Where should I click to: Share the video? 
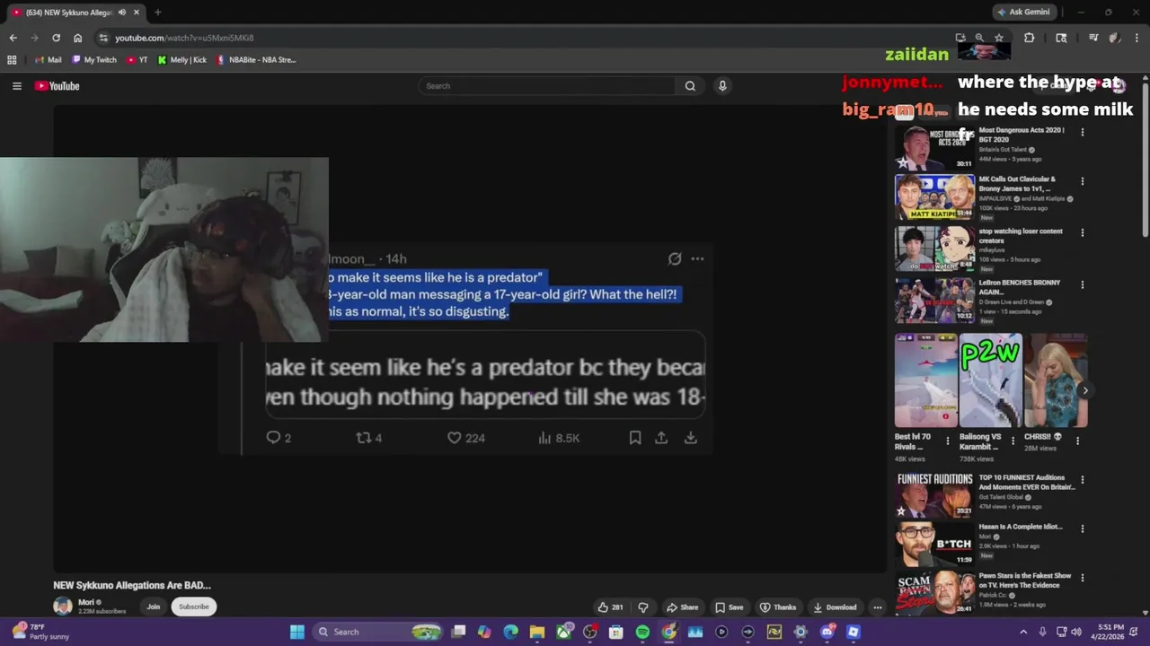[x=682, y=607]
